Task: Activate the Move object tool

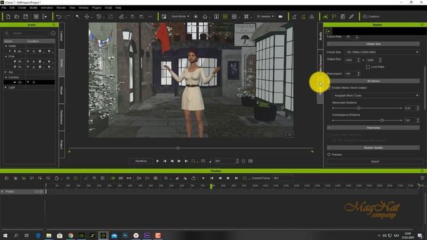Action: [87, 17]
